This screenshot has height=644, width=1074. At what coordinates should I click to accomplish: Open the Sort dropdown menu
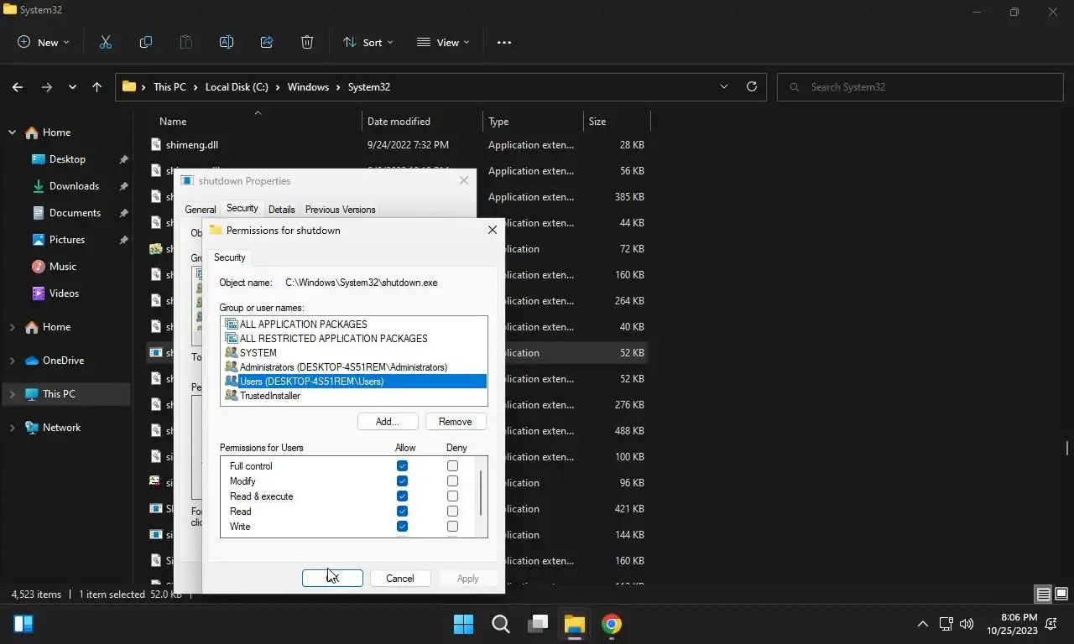click(x=368, y=42)
